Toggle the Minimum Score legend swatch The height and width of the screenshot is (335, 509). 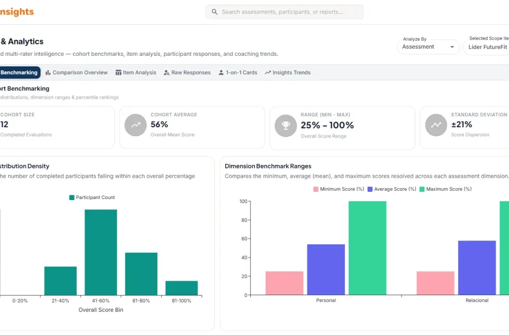click(x=316, y=189)
